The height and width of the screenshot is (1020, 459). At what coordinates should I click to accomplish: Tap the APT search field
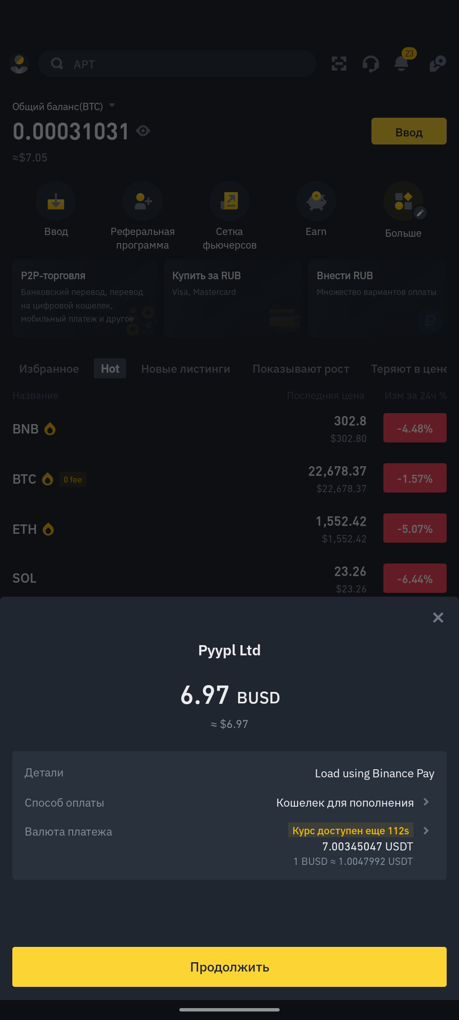click(x=177, y=64)
